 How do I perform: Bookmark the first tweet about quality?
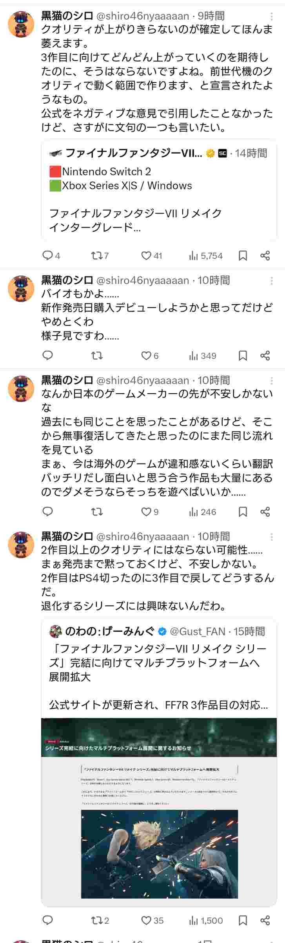[x=243, y=256]
